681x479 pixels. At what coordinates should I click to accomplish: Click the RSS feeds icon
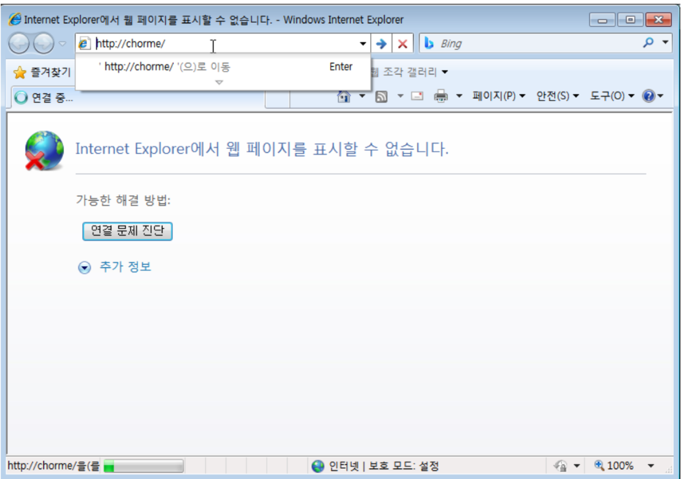(381, 96)
